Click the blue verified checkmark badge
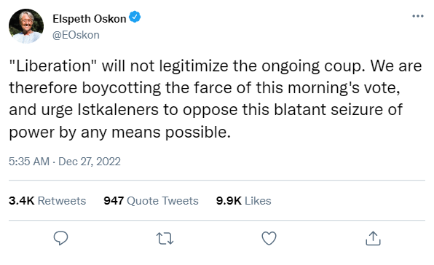Screen dimensions: 434x265 pos(135,17)
